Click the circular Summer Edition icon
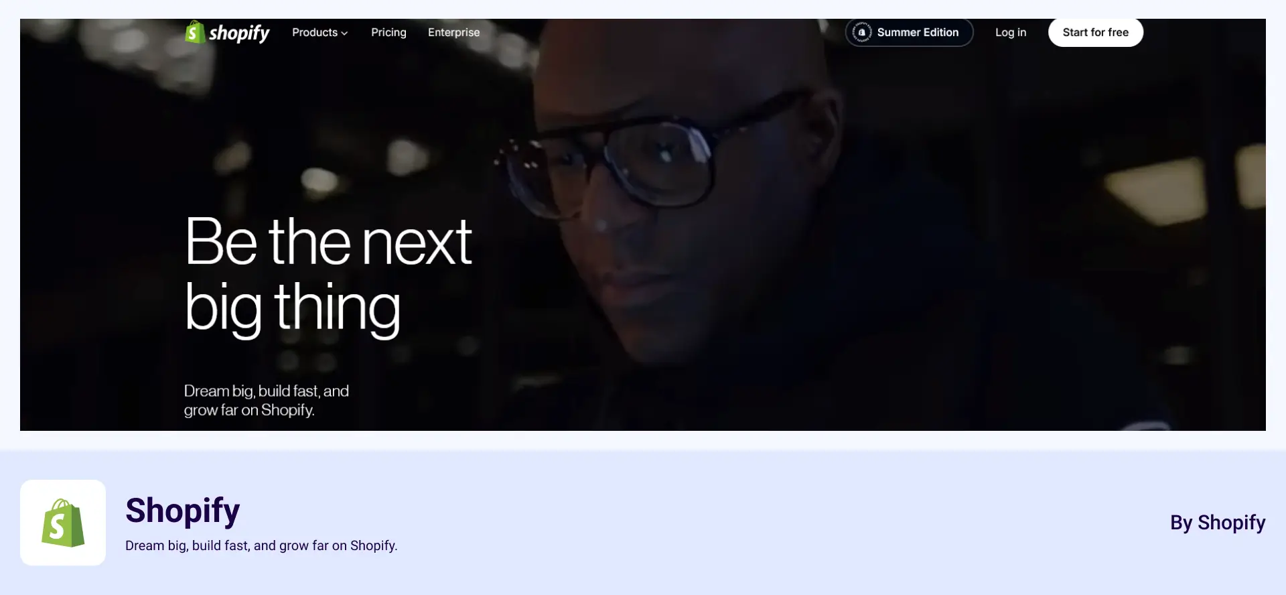Viewport: 1286px width, 595px height. [861, 32]
